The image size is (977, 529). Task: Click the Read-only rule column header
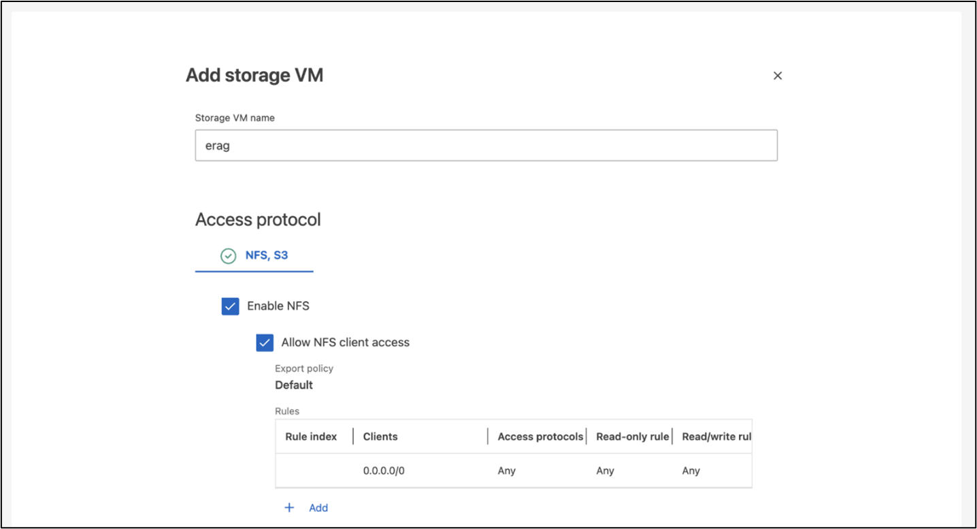[632, 436]
